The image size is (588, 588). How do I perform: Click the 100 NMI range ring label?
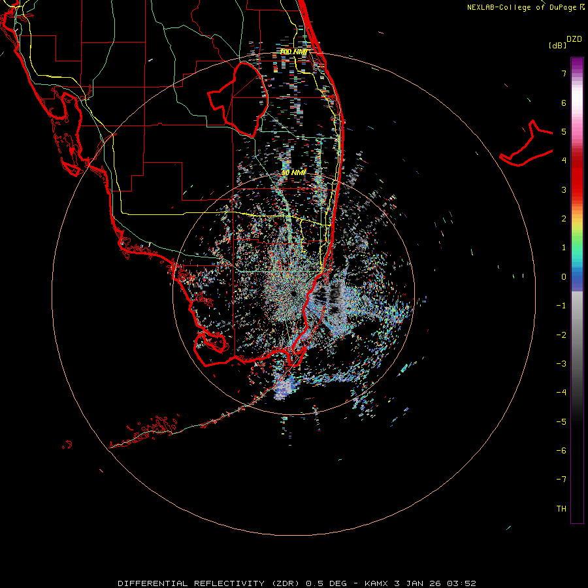(294, 52)
